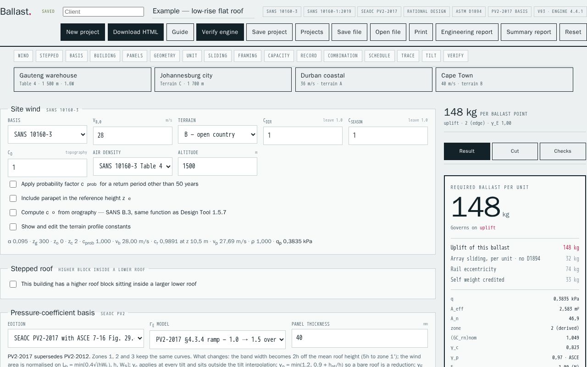This screenshot has height=367, width=587.
Task: Select the Cape Town preset
Action: pyautogui.click(x=504, y=79)
